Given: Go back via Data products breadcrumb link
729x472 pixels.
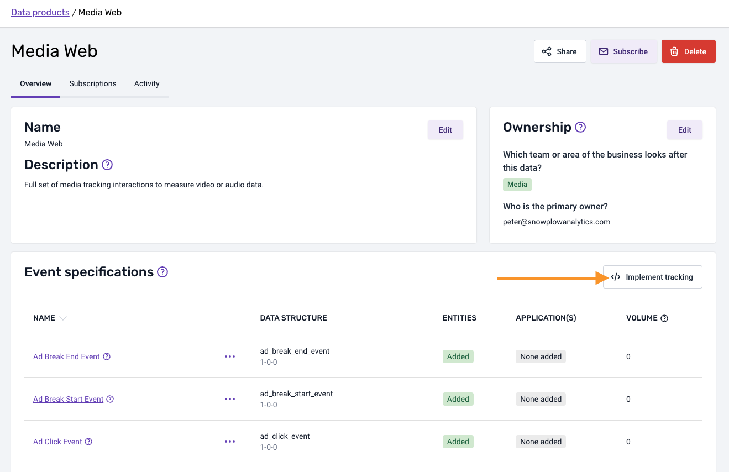Looking at the screenshot, I should (x=40, y=12).
